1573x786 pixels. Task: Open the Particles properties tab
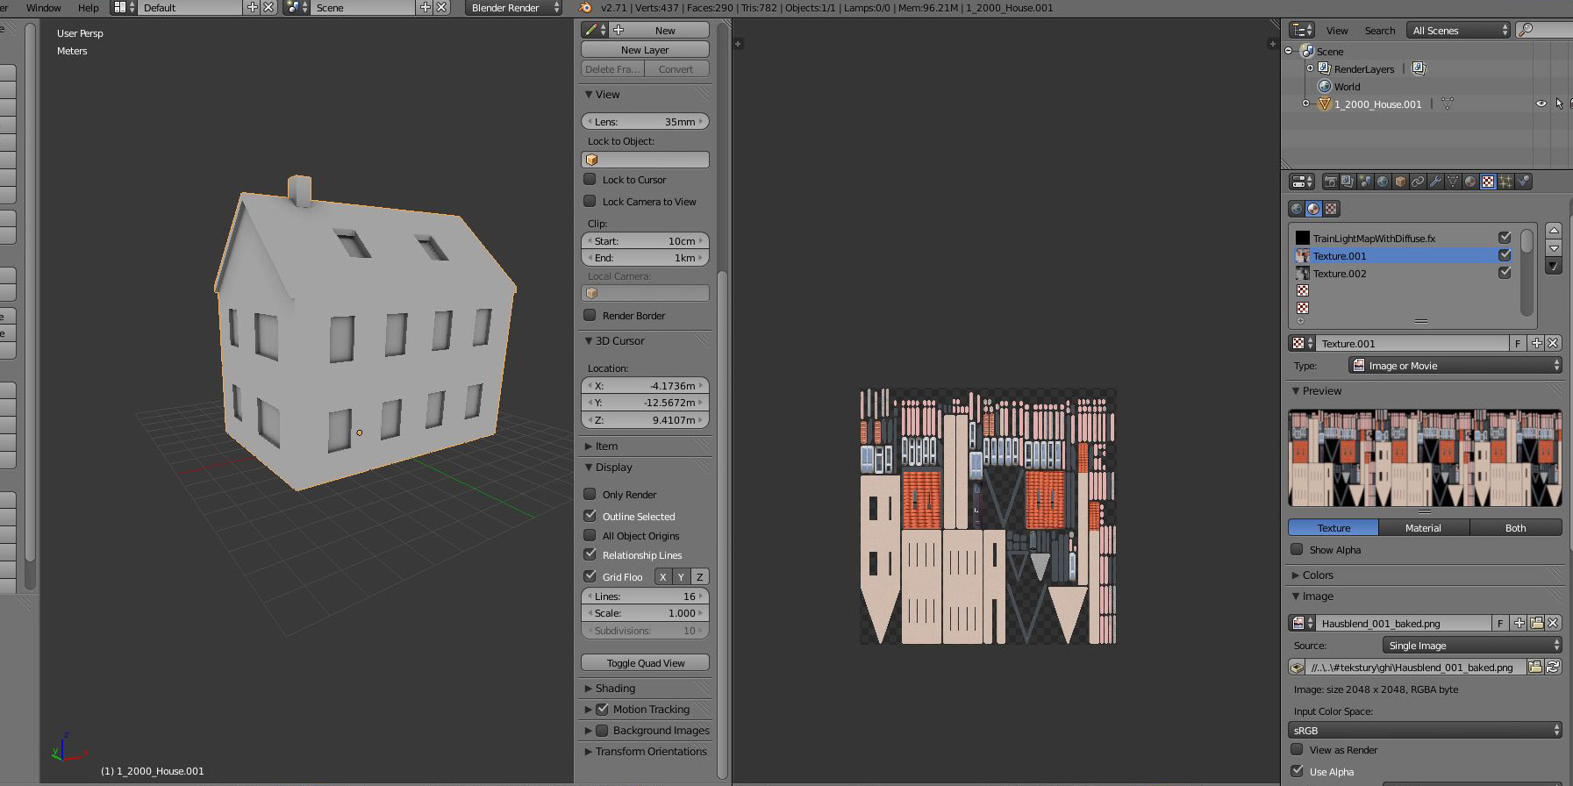coord(1505,182)
